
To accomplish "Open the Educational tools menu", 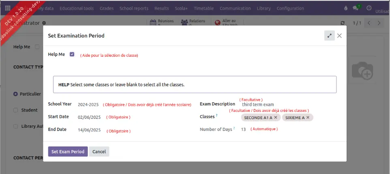I will click(76, 8).
